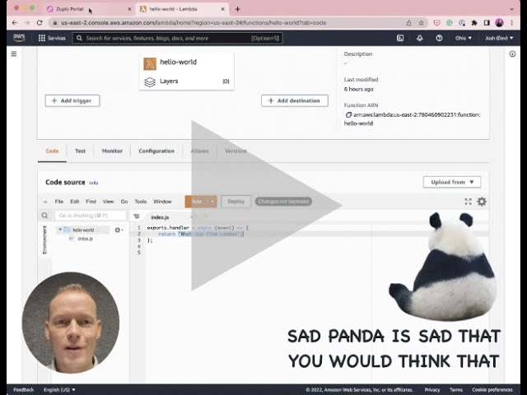Open the Test button dropdown arrow
The width and height of the screenshot is (527, 395).
coord(212,202)
